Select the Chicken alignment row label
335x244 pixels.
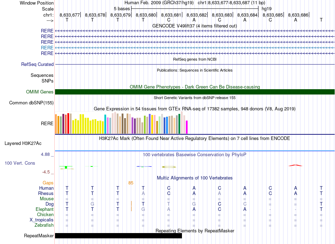(x=45, y=214)
